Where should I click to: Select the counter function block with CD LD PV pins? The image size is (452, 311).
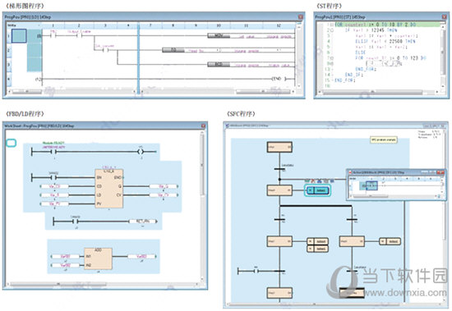(109, 189)
